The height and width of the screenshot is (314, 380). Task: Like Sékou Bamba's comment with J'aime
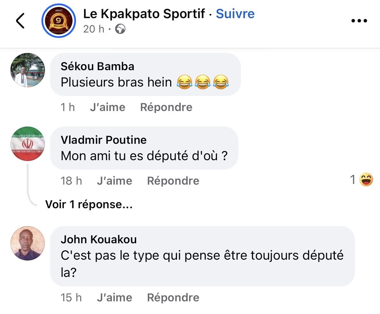(x=108, y=107)
